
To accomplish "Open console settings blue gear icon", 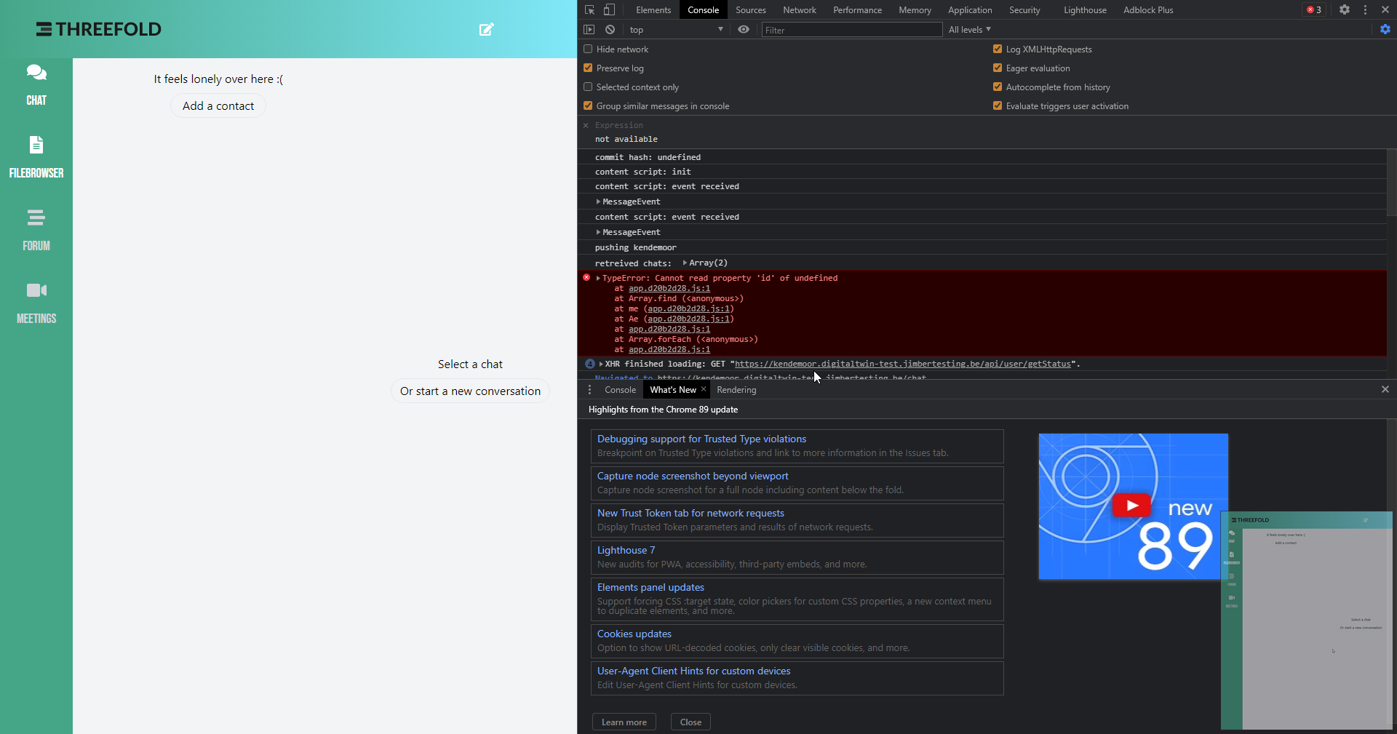I will tap(1385, 30).
